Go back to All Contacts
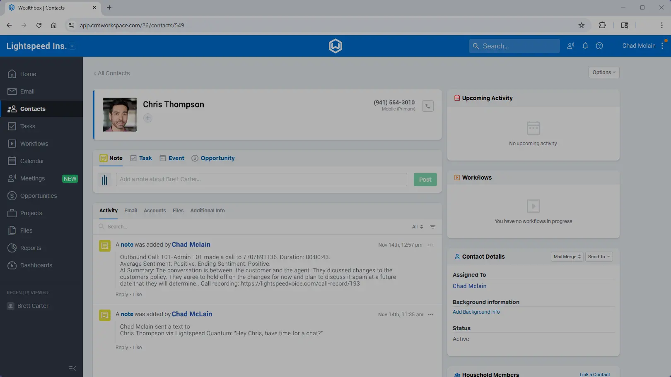The image size is (671, 377). point(111,73)
